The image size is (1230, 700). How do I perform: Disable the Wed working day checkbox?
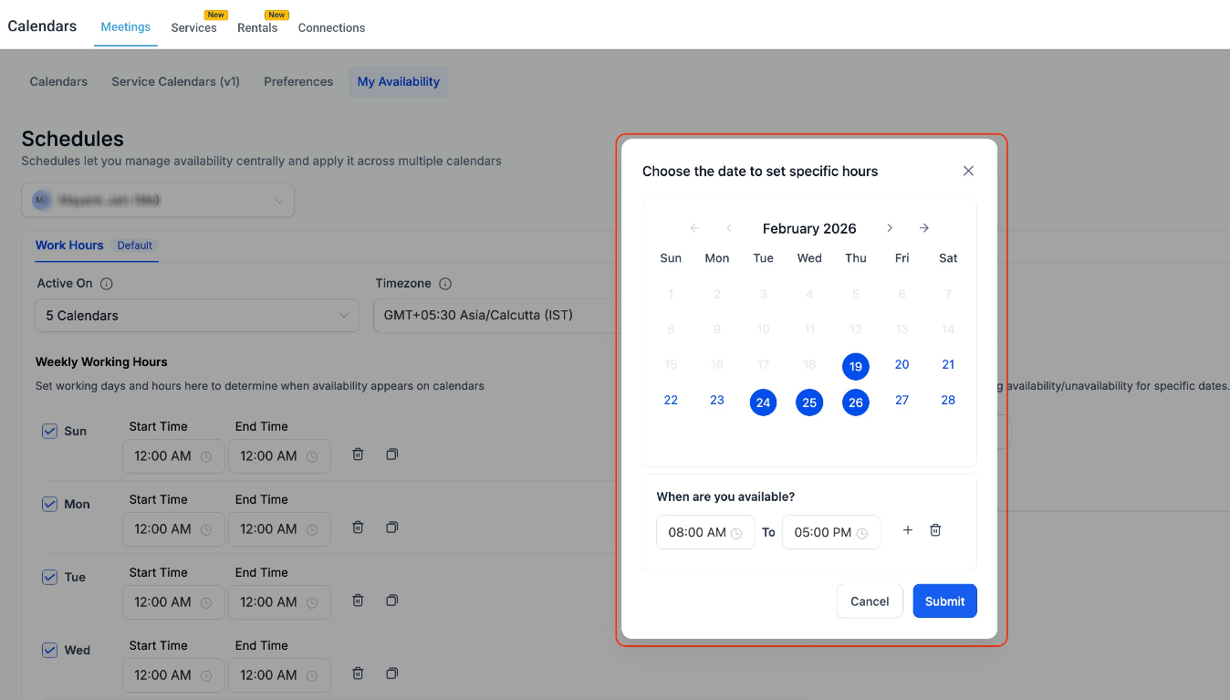(x=49, y=649)
